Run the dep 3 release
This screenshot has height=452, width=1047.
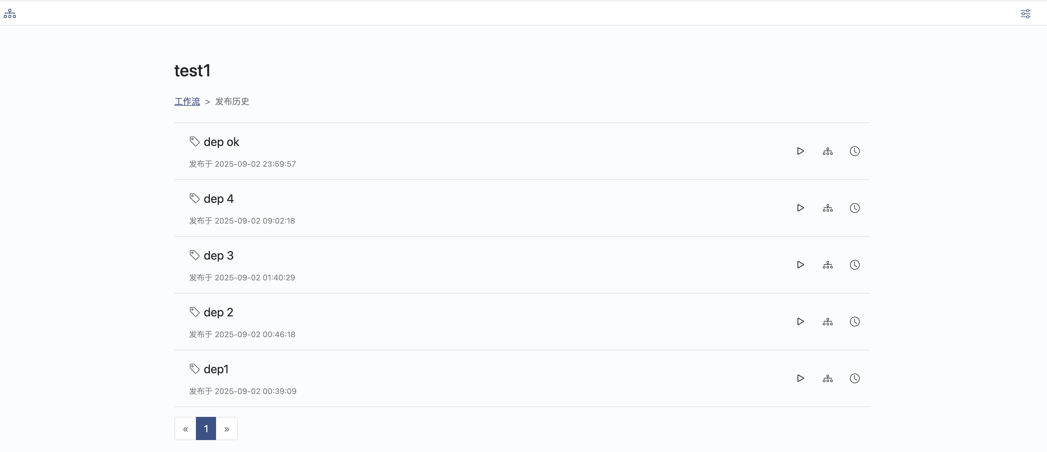(x=800, y=265)
